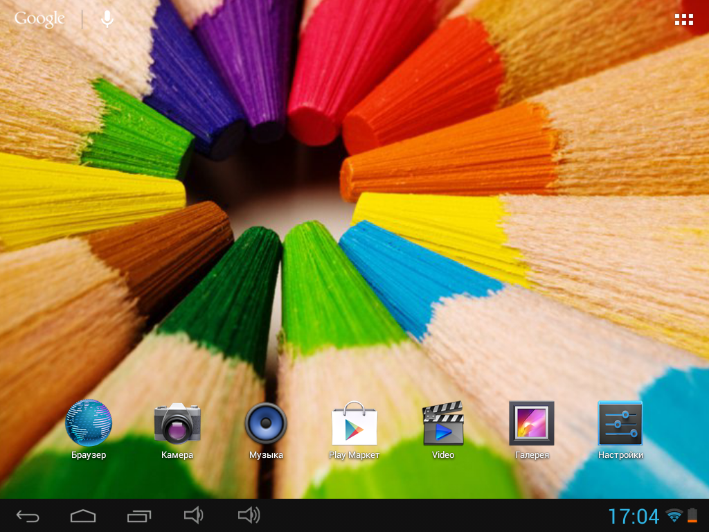Open the Галерея gallery app
This screenshot has width=709, height=532.
531,429
